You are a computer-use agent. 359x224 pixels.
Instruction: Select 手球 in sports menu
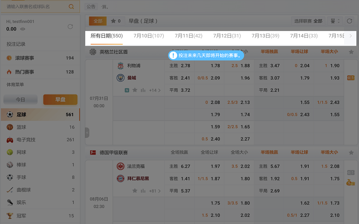pos(40,177)
